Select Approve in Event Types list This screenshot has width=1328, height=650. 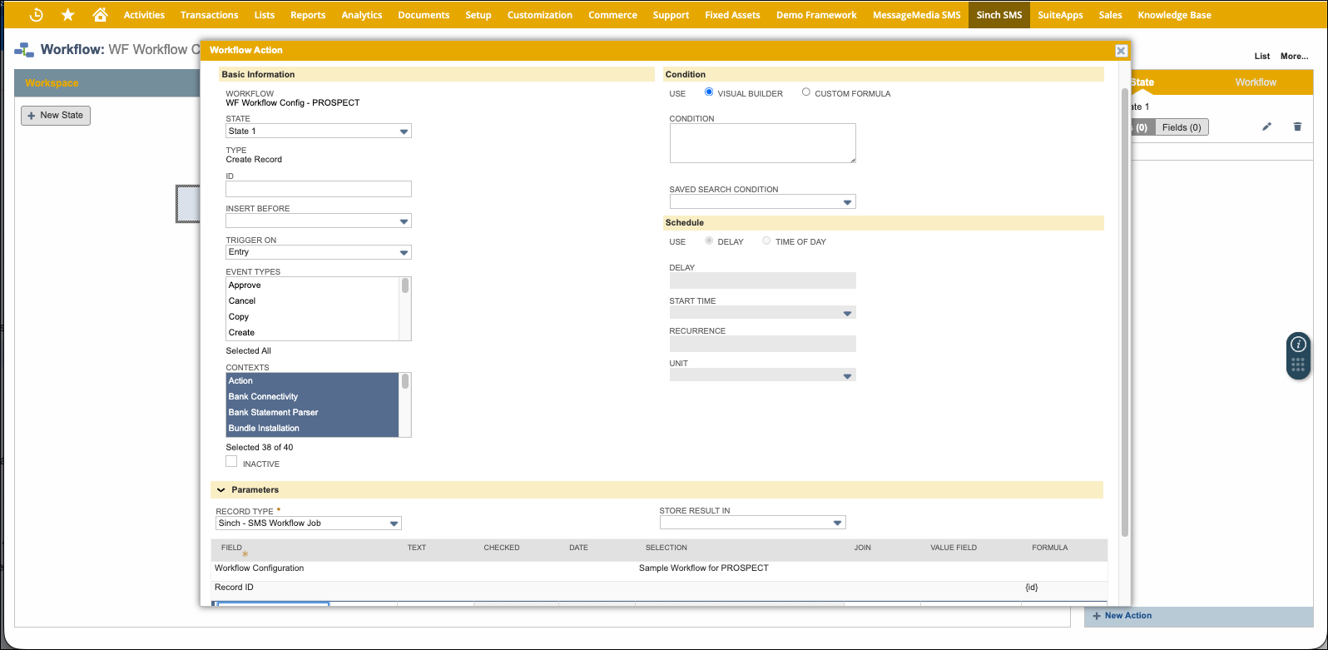(x=313, y=285)
